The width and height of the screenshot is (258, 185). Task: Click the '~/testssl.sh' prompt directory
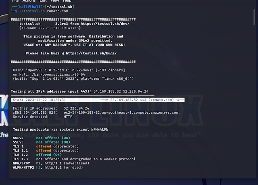click(60, 7)
